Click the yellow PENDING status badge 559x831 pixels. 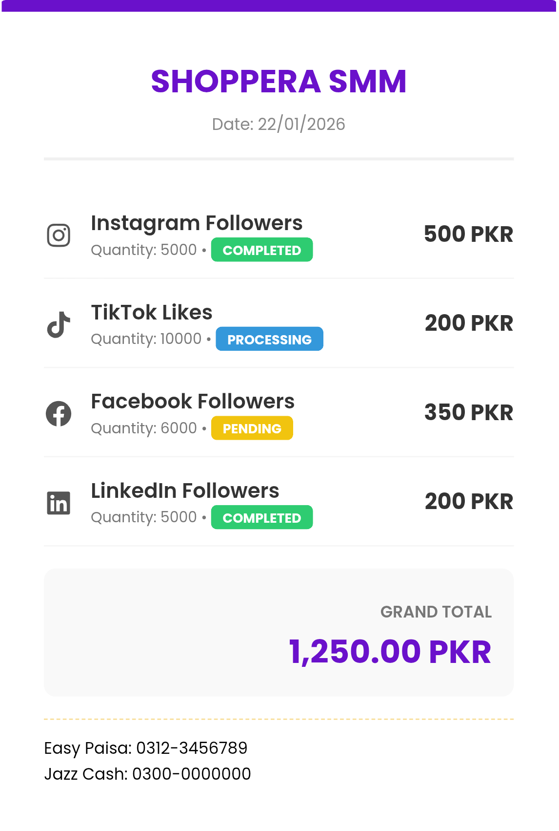[252, 428]
